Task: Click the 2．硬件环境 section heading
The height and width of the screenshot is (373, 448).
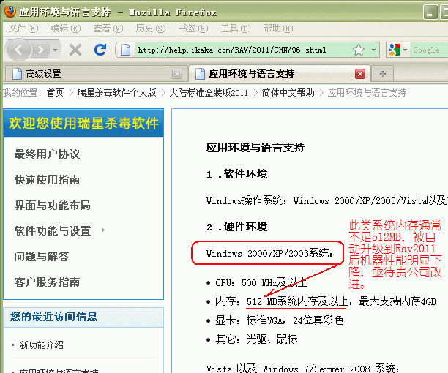Action: [237, 227]
